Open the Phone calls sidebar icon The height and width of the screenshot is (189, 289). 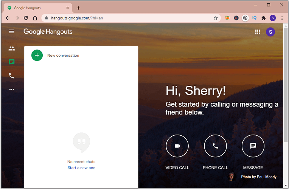(x=12, y=76)
